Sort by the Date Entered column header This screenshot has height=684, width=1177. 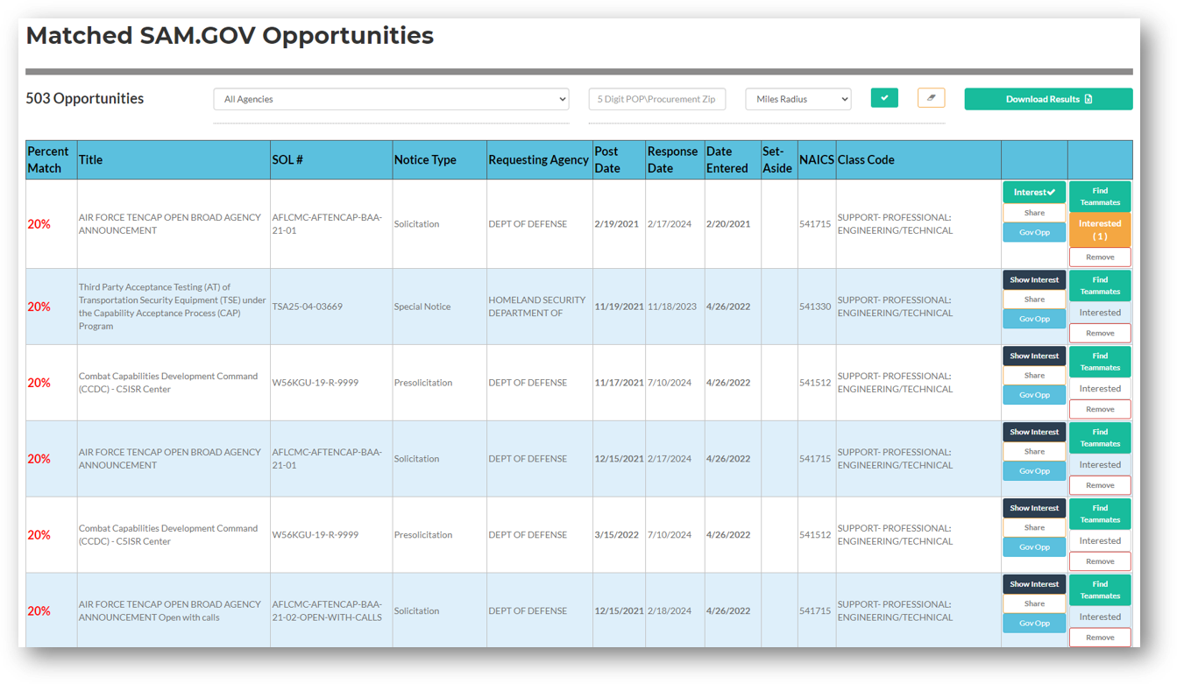point(733,160)
